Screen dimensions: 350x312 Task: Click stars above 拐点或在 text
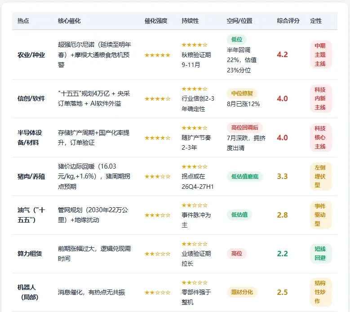pyautogui.click(x=195, y=167)
